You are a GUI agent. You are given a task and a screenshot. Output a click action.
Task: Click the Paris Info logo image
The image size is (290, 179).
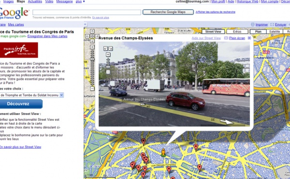19,50
